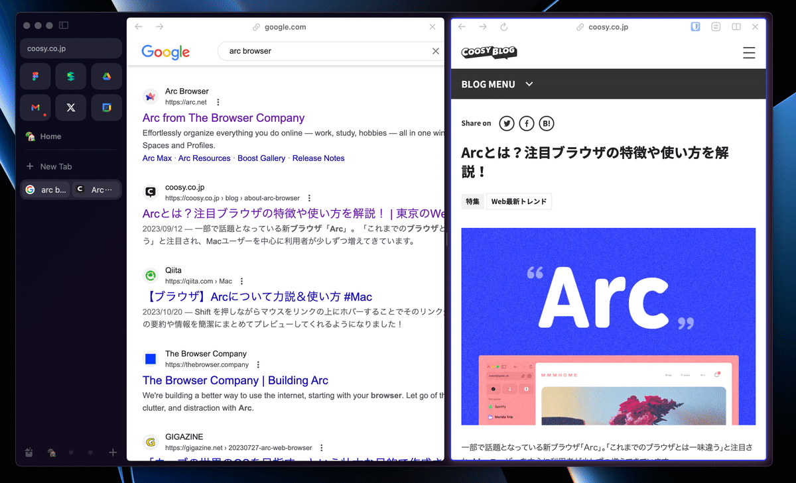
Task: Click the split divider handle between panes
Action: (x=448, y=239)
